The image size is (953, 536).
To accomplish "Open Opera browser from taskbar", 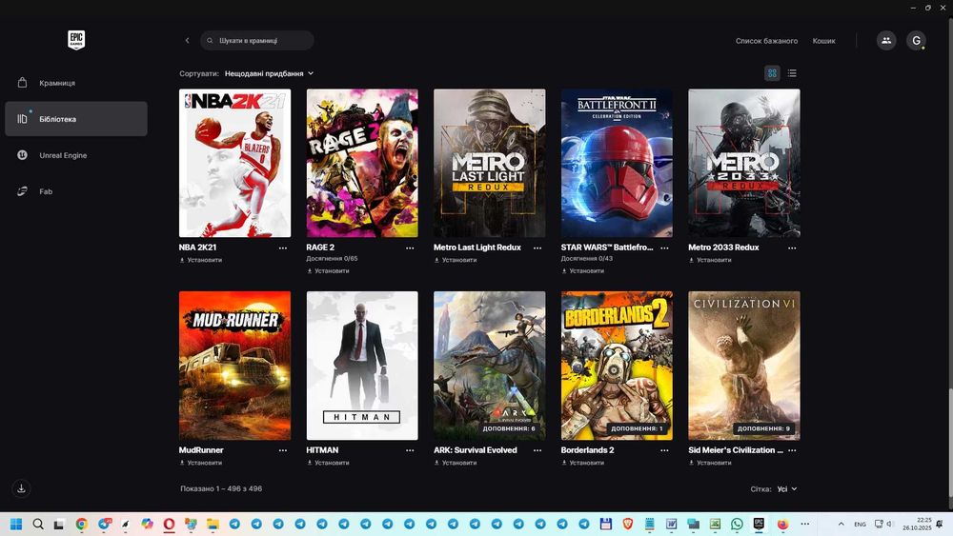I will point(169,524).
